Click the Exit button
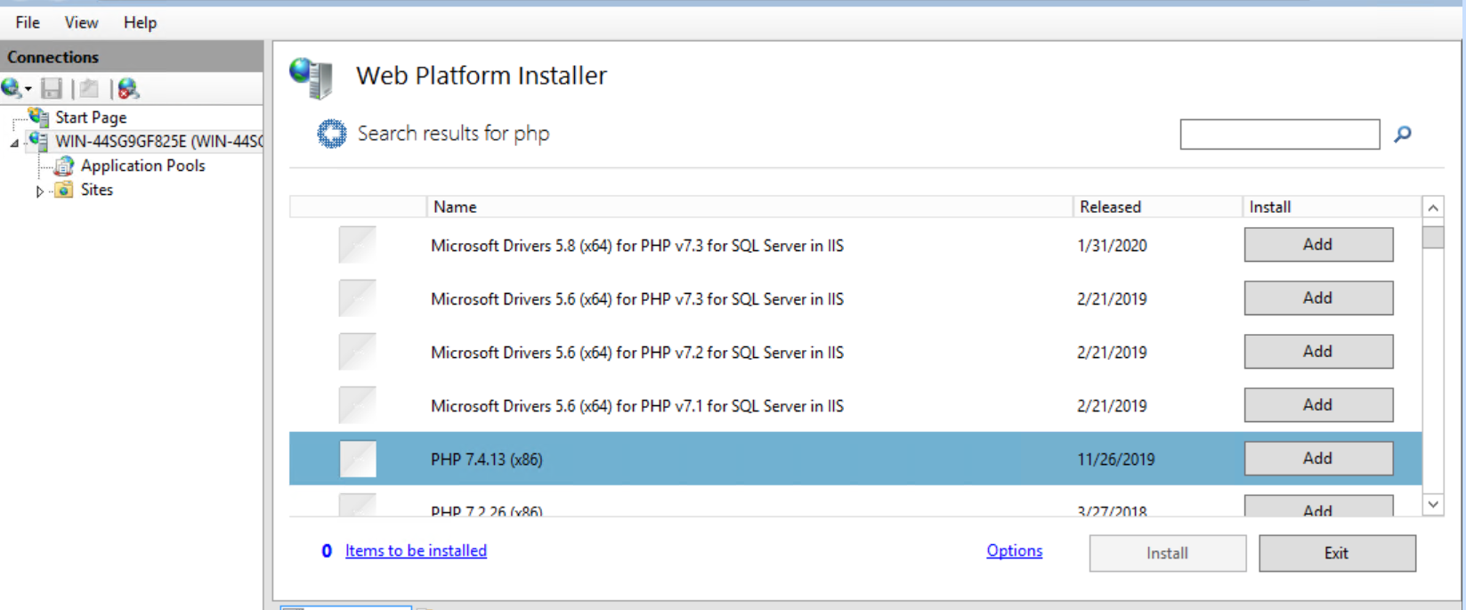The image size is (1466, 610). (x=1337, y=553)
